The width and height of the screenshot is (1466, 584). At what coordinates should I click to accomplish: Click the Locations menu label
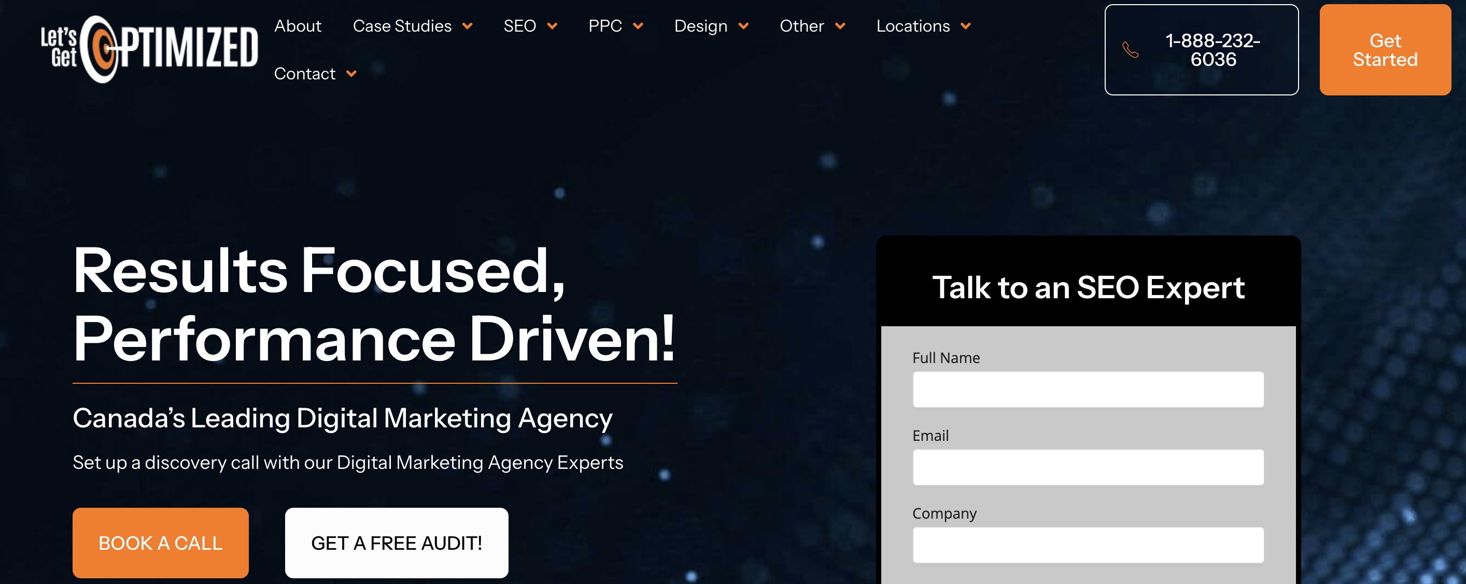pos(913,26)
